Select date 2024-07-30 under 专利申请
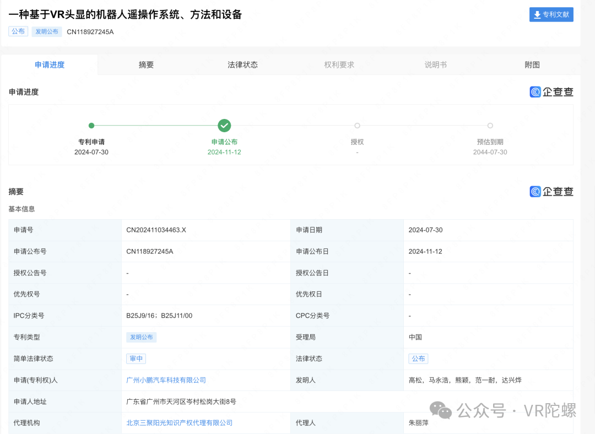The image size is (595, 434). (91, 152)
